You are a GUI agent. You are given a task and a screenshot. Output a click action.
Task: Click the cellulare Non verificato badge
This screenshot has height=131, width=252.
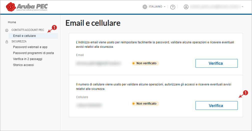(145, 104)
